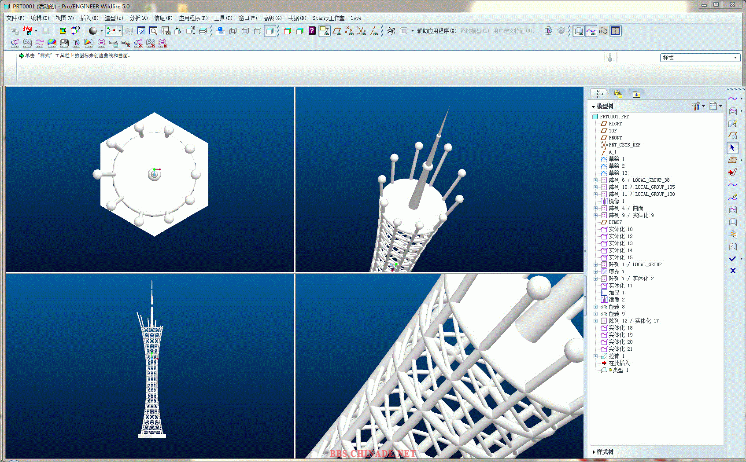Click the thermometer regeneration status icon
The width and height of the screenshot is (746, 462).
(x=610, y=58)
